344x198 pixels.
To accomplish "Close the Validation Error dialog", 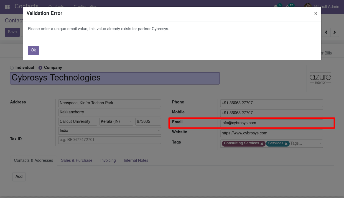I will (x=315, y=14).
